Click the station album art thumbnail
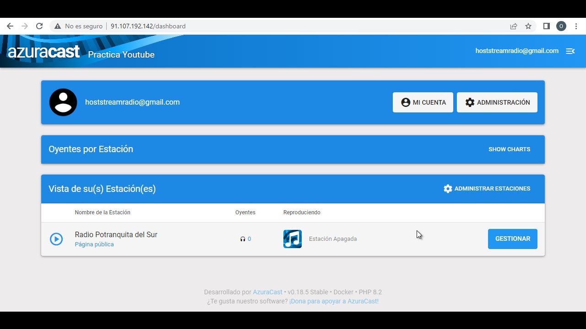 (x=293, y=239)
